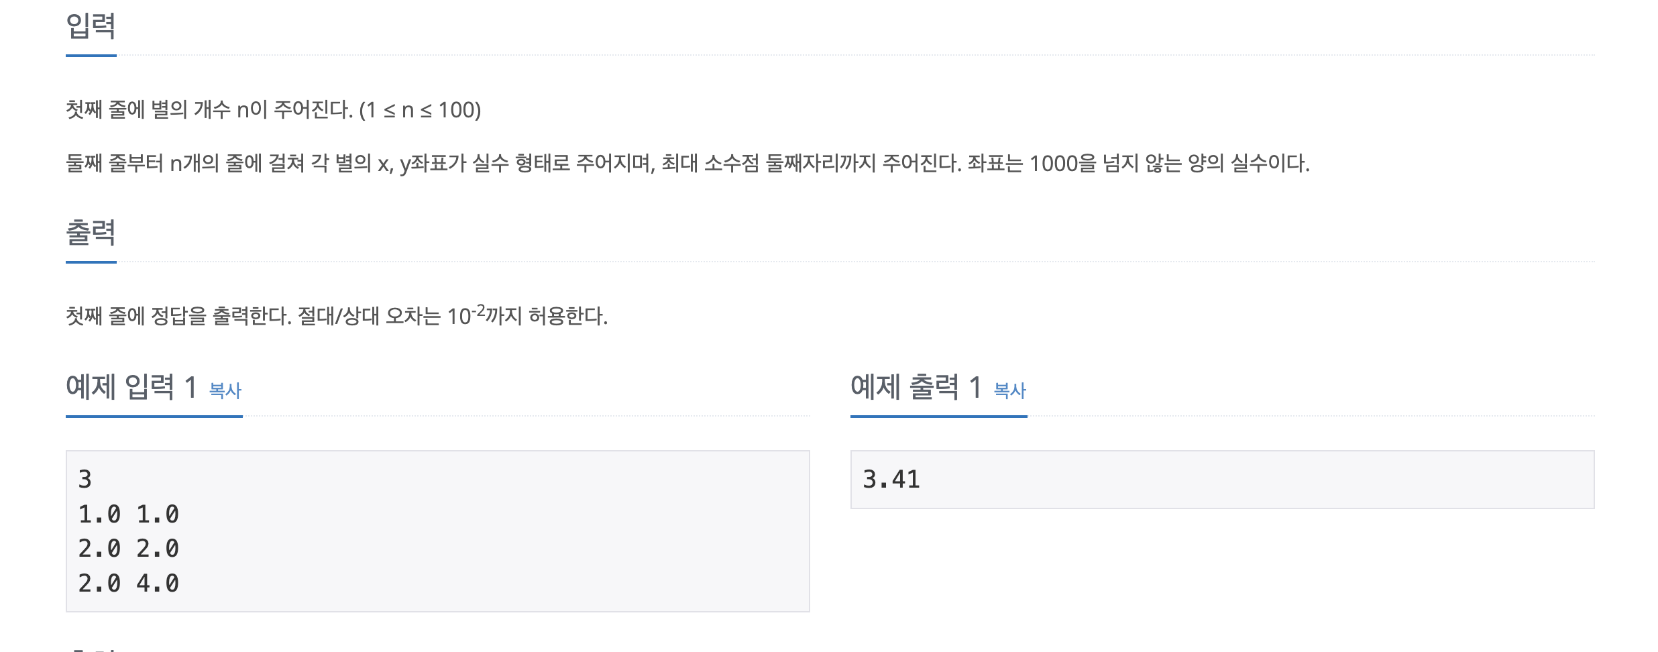Click the 10⁻² superscript tolerance text

click(x=465, y=315)
